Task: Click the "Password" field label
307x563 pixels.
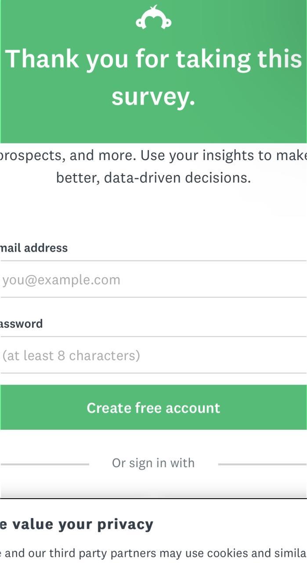Action: point(21,324)
